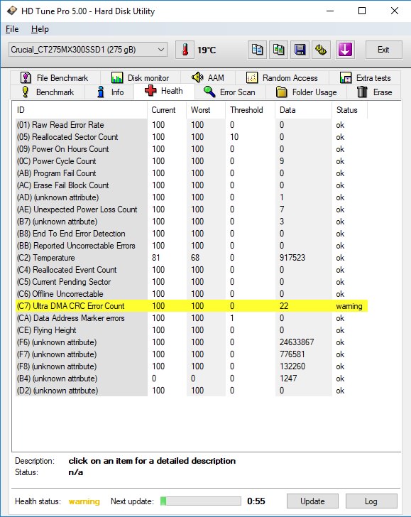Click the Exit button
Screen dimensions: 411x517
click(383, 50)
